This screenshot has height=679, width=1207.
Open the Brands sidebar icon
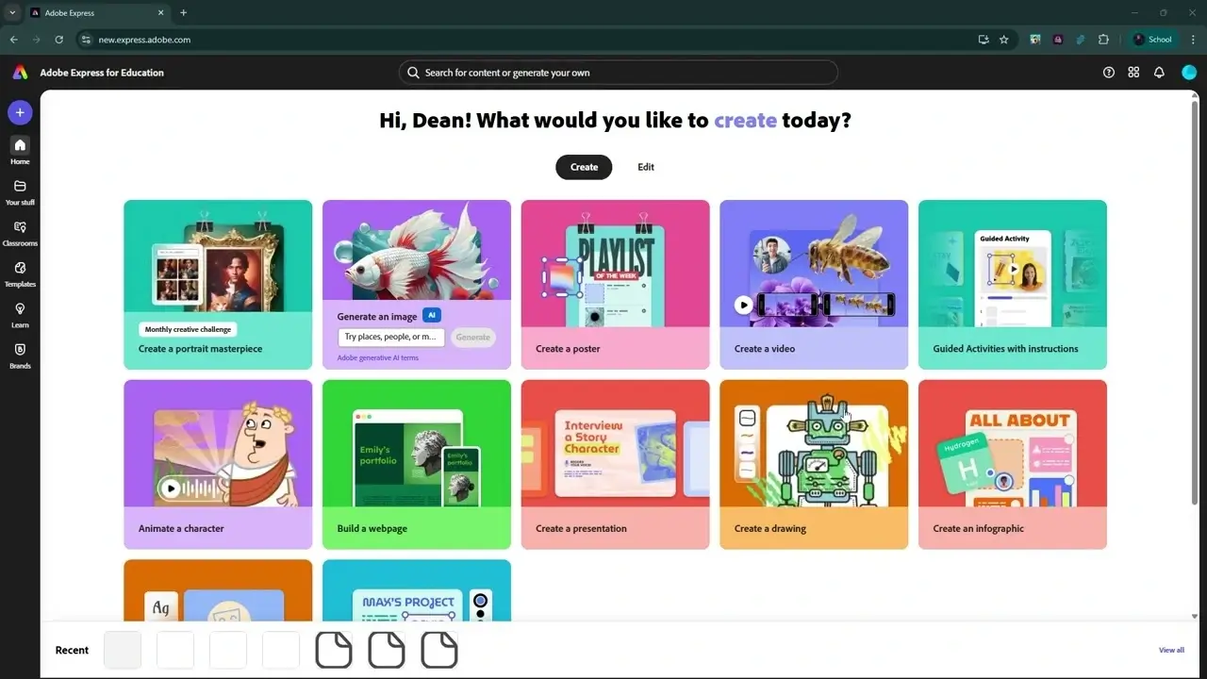[20, 354]
